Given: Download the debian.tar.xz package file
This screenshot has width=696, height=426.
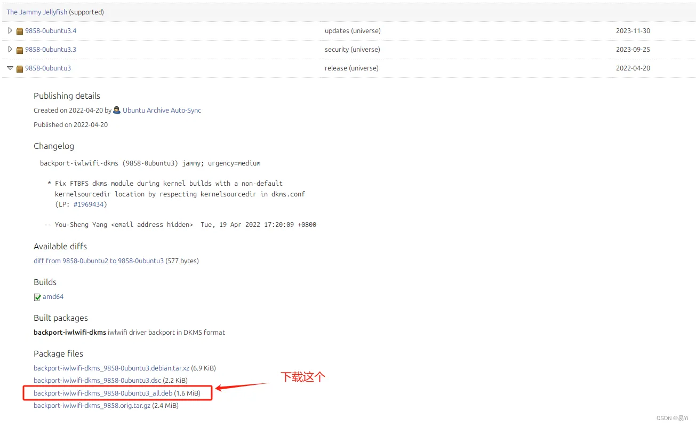Looking at the screenshot, I should tap(111, 368).
